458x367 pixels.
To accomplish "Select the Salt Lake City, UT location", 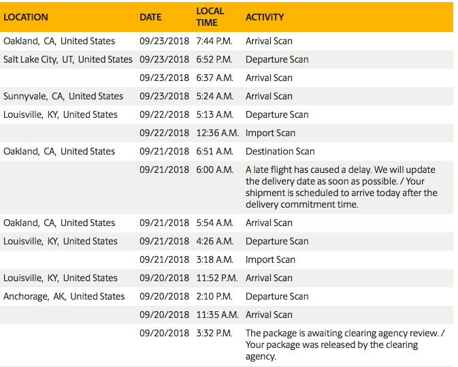I will coord(68,60).
